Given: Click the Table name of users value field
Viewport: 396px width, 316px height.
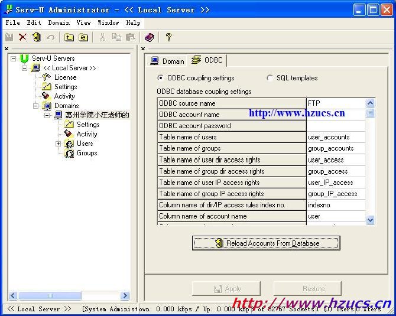Looking at the screenshot, I should pyautogui.click(x=336, y=137).
